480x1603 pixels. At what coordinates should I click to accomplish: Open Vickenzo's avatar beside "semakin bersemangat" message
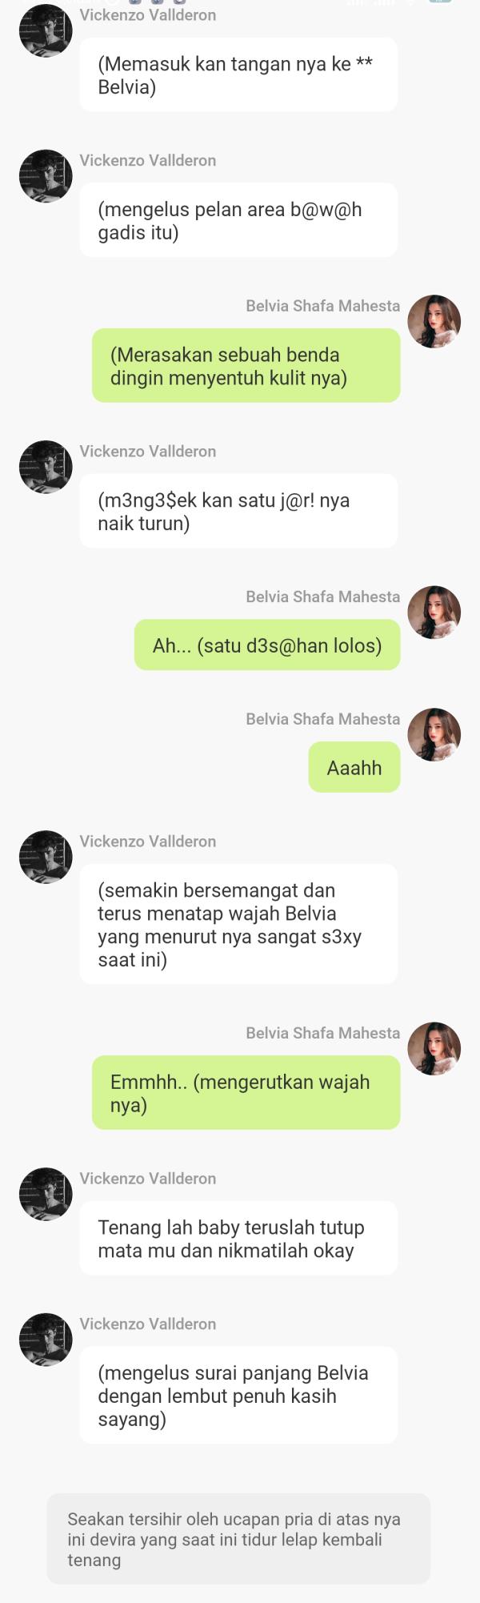[46, 857]
